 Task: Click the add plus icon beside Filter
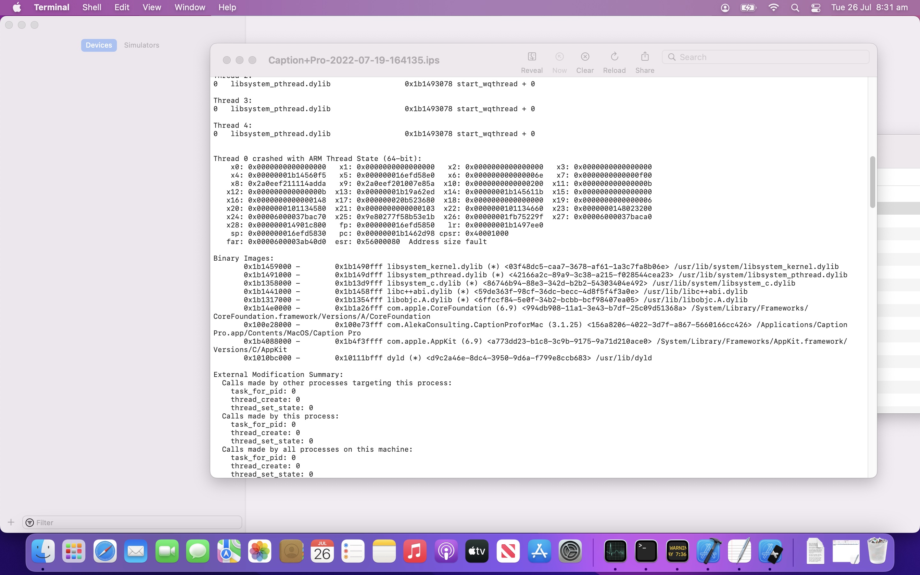pyautogui.click(x=11, y=522)
